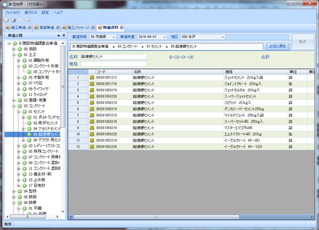Screen dimensions: 319x230
Task: Select tree item 09 タイワイヤ
Action: pos(38,89)
